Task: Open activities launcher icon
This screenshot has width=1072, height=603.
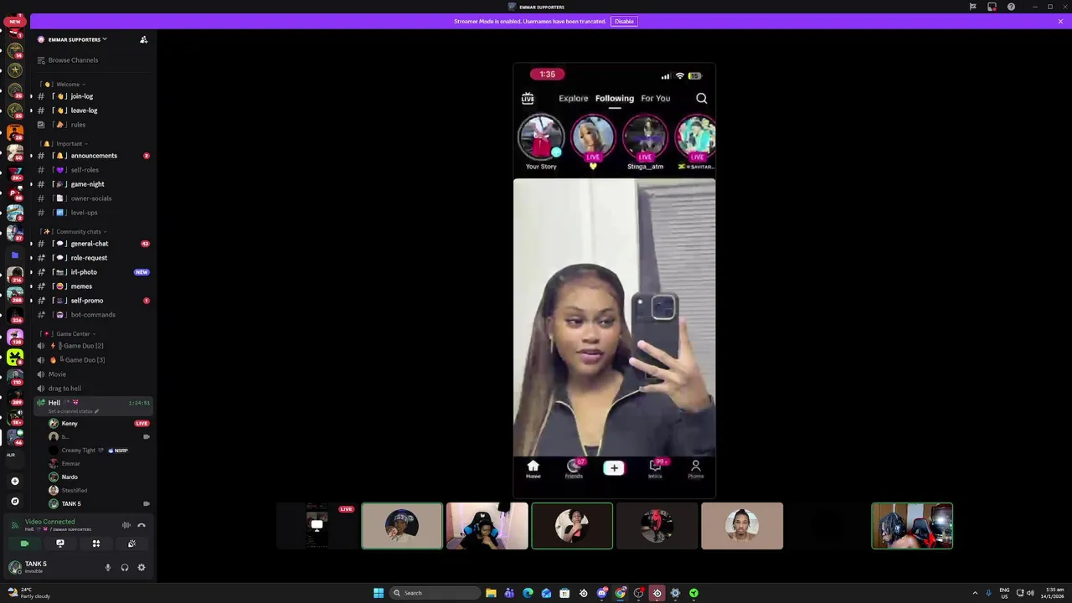Action: point(96,544)
